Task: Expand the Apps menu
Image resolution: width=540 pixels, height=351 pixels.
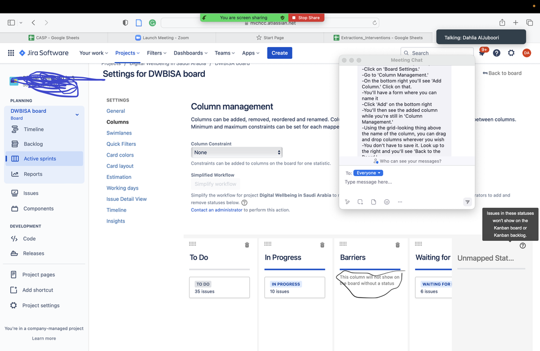Action: pyautogui.click(x=251, y=53)
